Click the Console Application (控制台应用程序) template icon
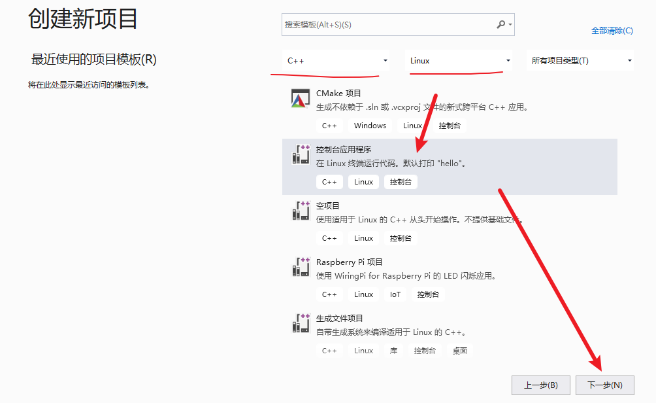Image resolution: width=656 pixels, height=403 pixels. coord(301,154)
